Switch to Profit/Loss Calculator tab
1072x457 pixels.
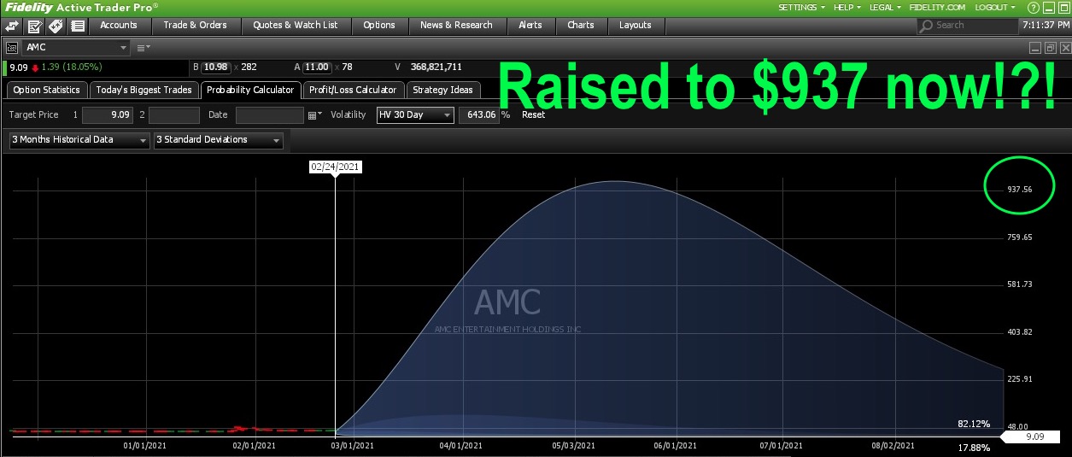(x=353, y=90)
